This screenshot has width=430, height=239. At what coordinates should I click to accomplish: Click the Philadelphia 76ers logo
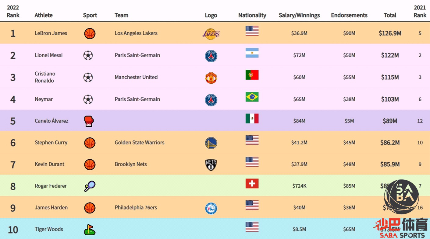click(x=211, y=208)
